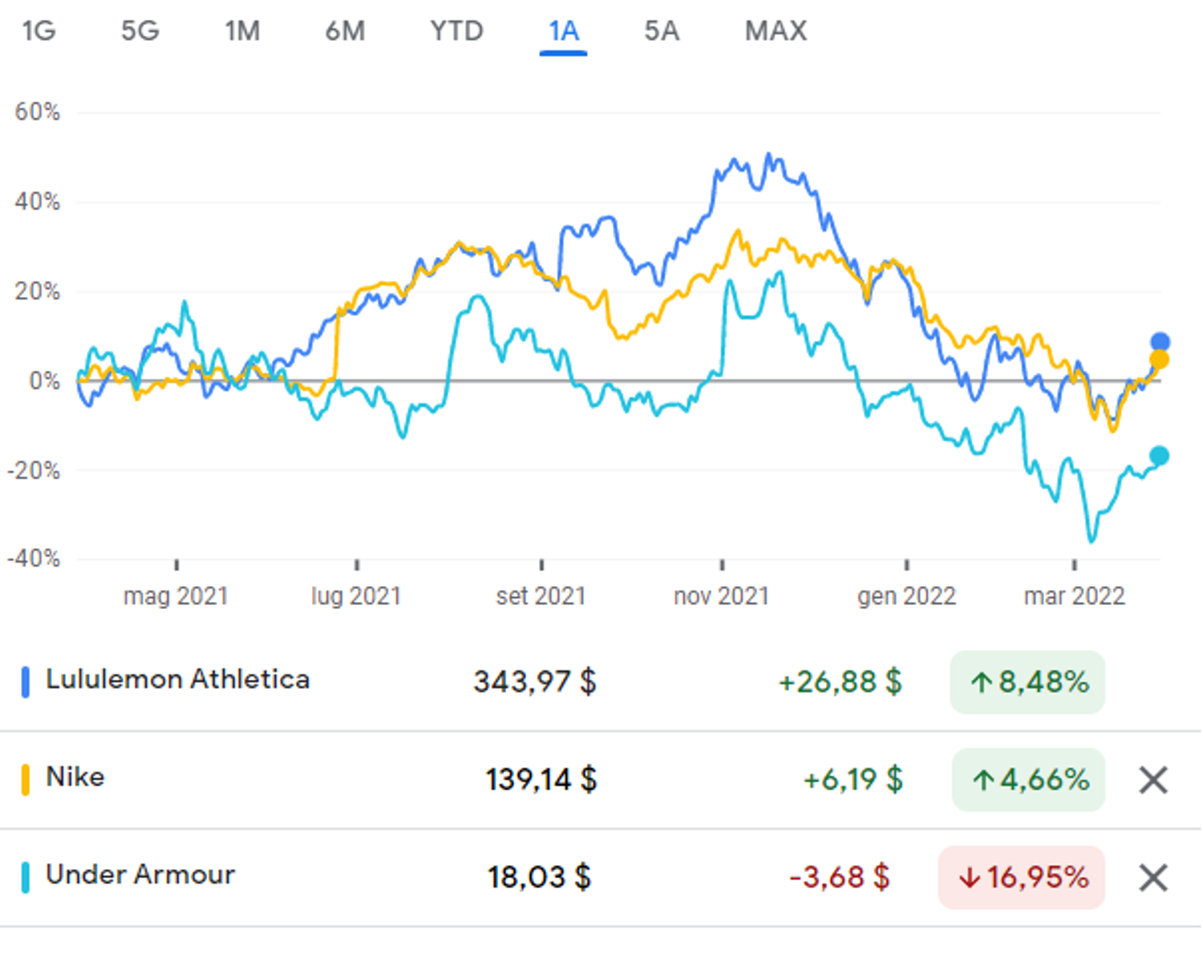Click Nike's yellow color indicator bar
Image resolution: width=1203 pixels, height=955 pixels.
pyautogui.click(x=25, y=780)
